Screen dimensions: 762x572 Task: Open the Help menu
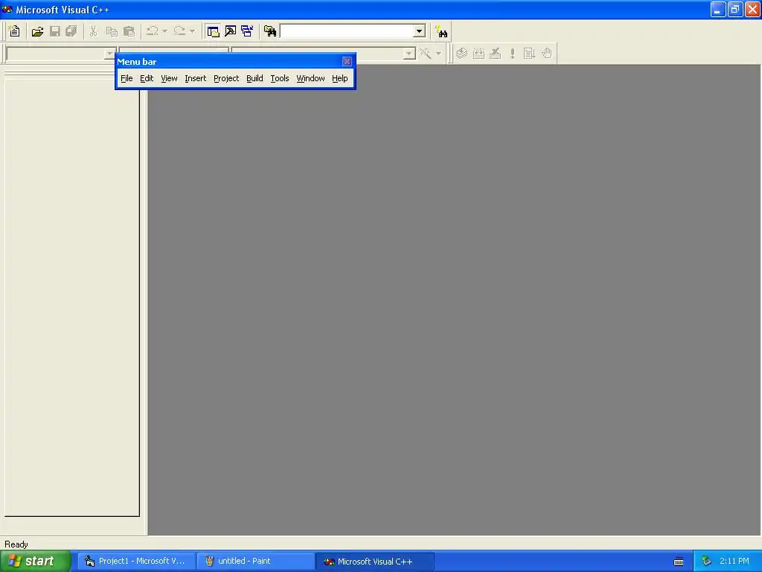coord(339,78)
